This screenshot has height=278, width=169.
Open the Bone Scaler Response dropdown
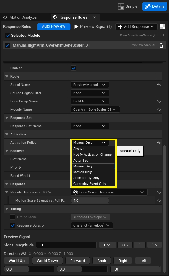[109, 192]
